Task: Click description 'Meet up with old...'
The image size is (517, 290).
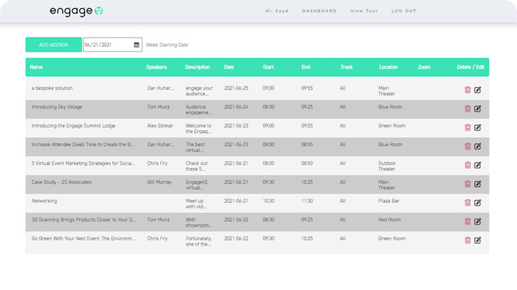Action: [196, 204]
